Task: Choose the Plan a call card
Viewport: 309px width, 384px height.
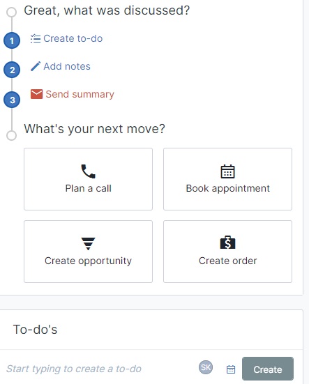Action: tap(88, 179)
